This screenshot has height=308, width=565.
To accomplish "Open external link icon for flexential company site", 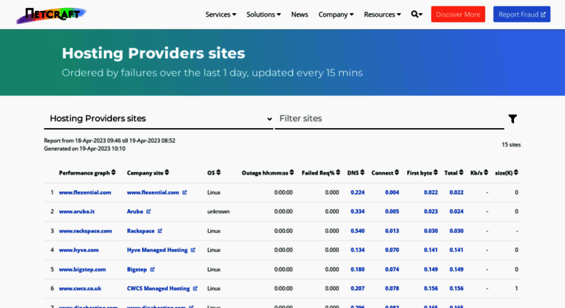I will coord(185,192).
